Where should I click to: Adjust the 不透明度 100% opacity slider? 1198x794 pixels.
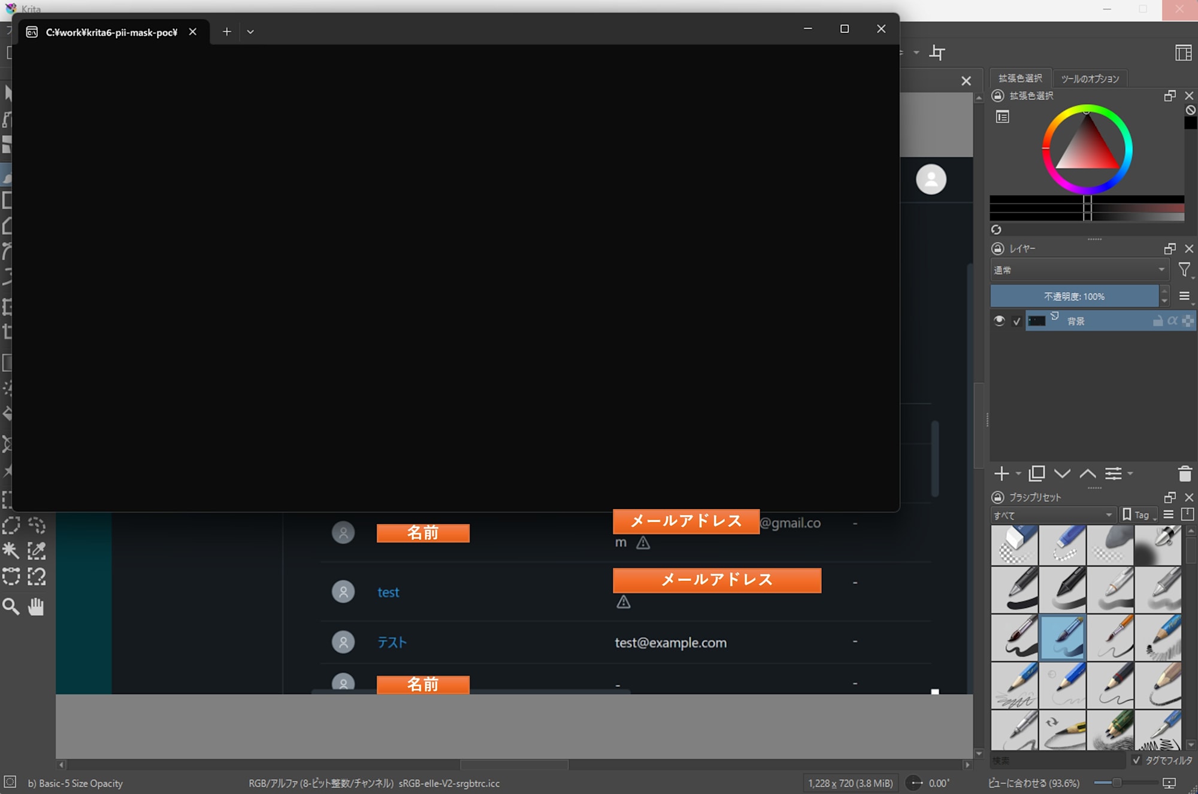pyautogui.click(x=1073, y=296)
